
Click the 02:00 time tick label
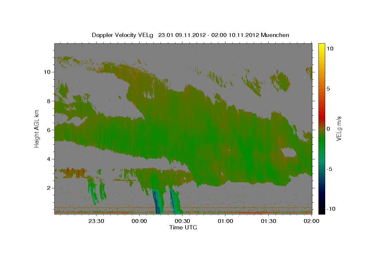coord(311,221)
